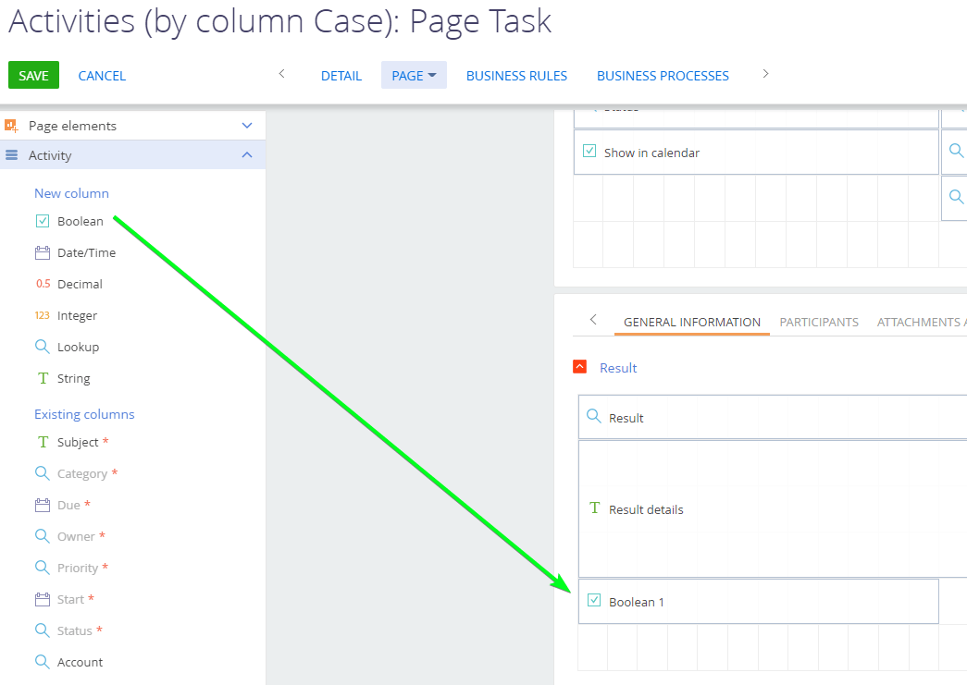
Task: Select the Date/Time column type icon
Action: coord(42,252)
